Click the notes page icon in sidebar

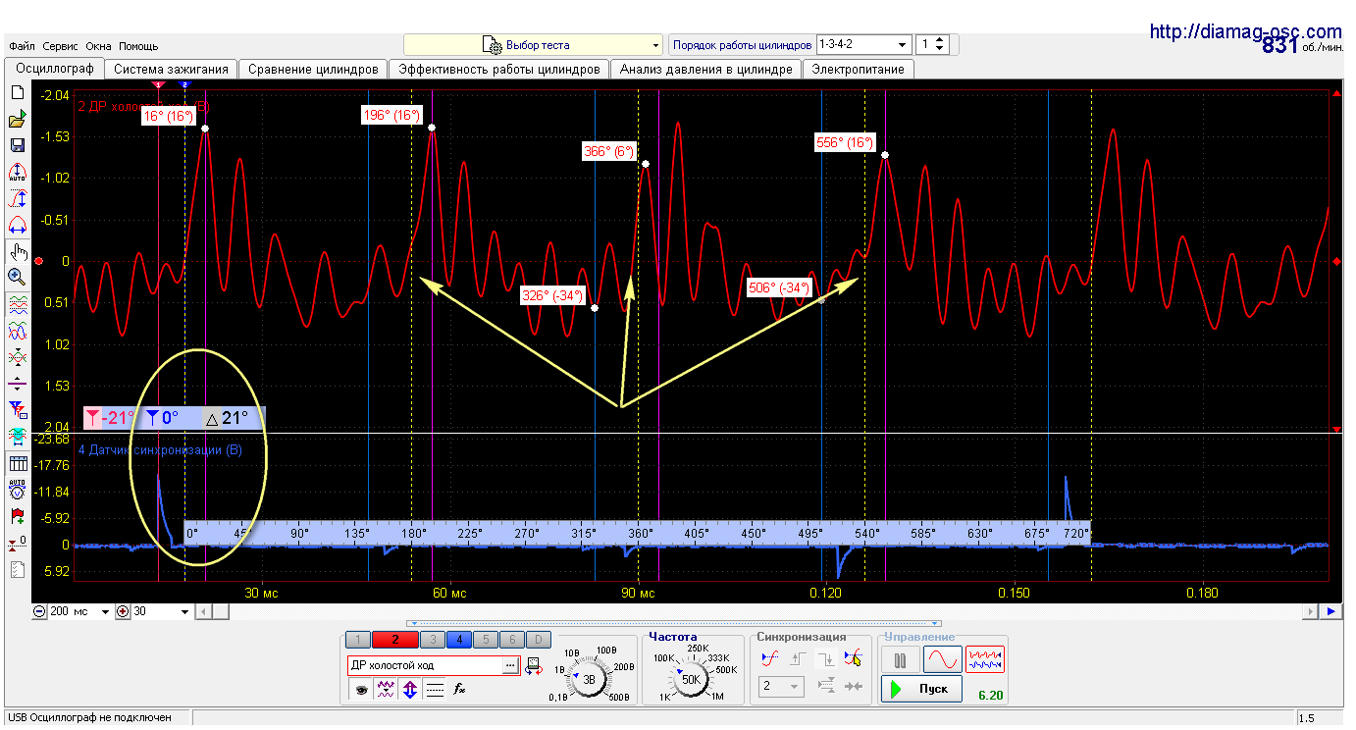pyautogui.click(x=17, y=569)
